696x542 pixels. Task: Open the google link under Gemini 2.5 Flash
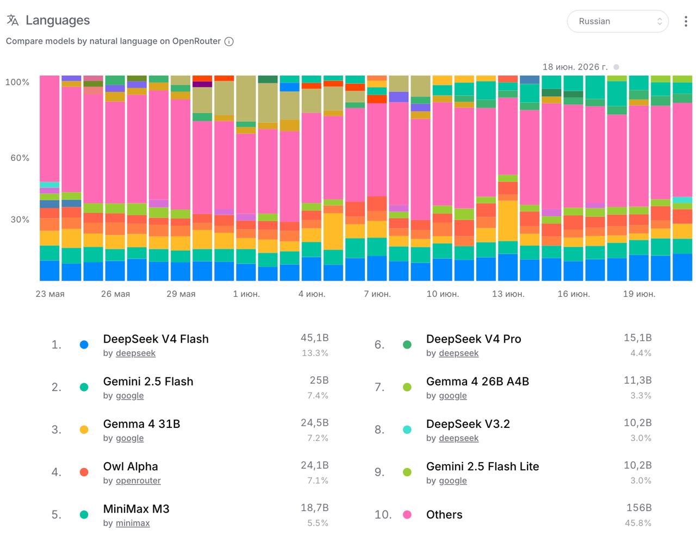pyautogui.click(x=130, y=396)
